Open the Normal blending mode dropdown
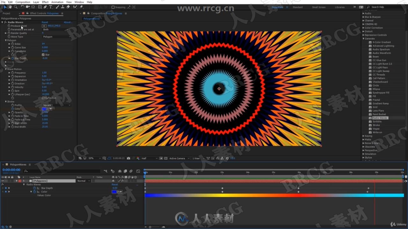The height and width of the screenshot is (229, 408). click(84, 181)
